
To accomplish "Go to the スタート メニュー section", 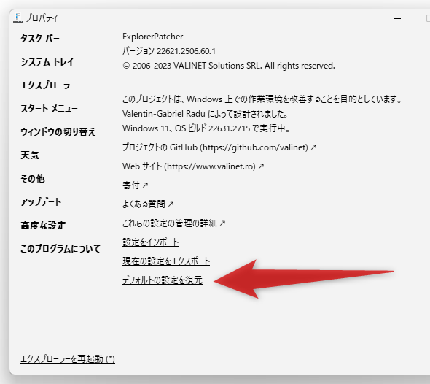I will click(x=49, y=108).
